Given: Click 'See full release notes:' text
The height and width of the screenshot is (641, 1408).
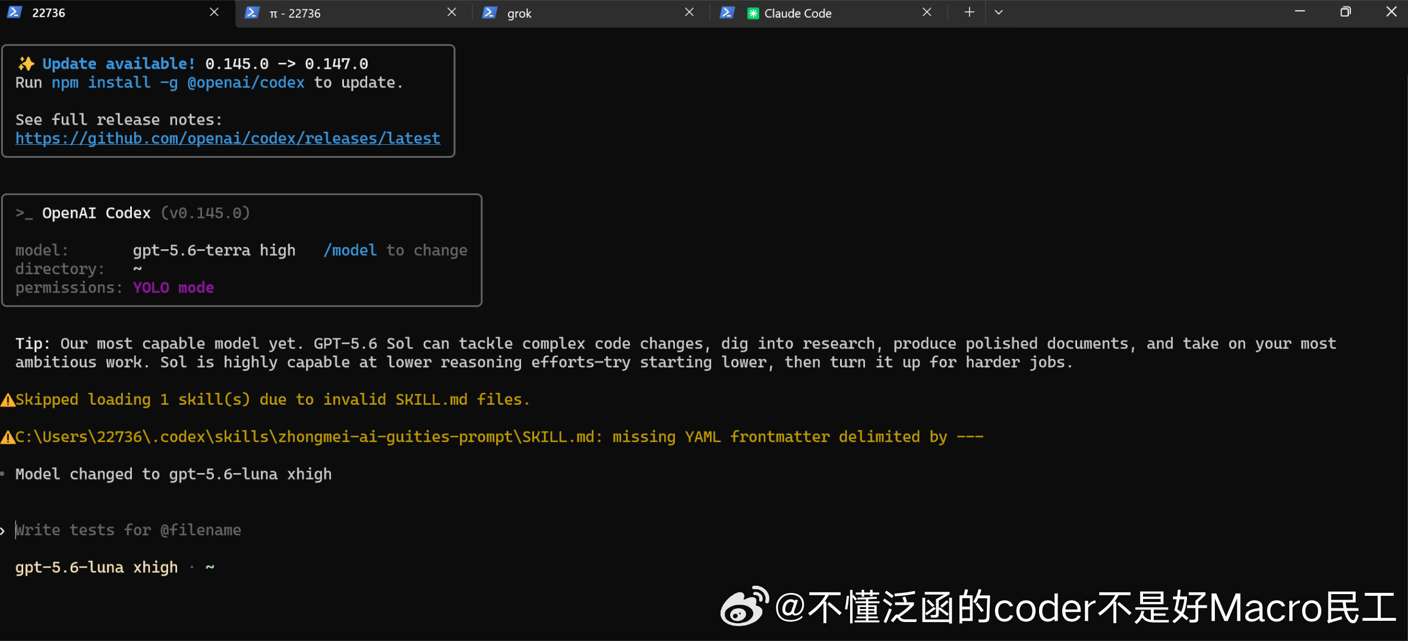Looking at the screenshot, I should pos(119,120).
